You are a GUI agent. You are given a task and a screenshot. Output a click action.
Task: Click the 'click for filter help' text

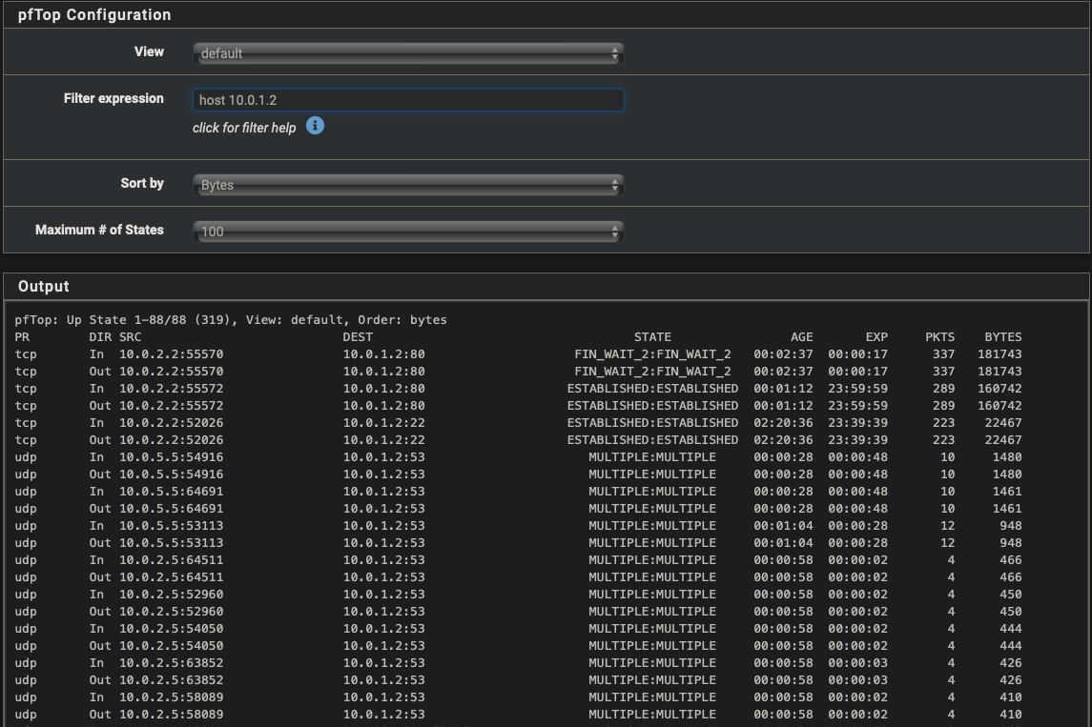pos(244,128)
